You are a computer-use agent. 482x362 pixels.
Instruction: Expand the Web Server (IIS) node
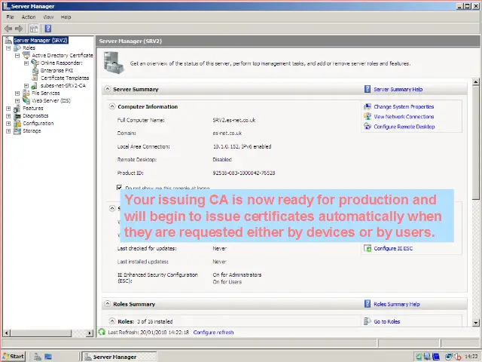[17, 100]
